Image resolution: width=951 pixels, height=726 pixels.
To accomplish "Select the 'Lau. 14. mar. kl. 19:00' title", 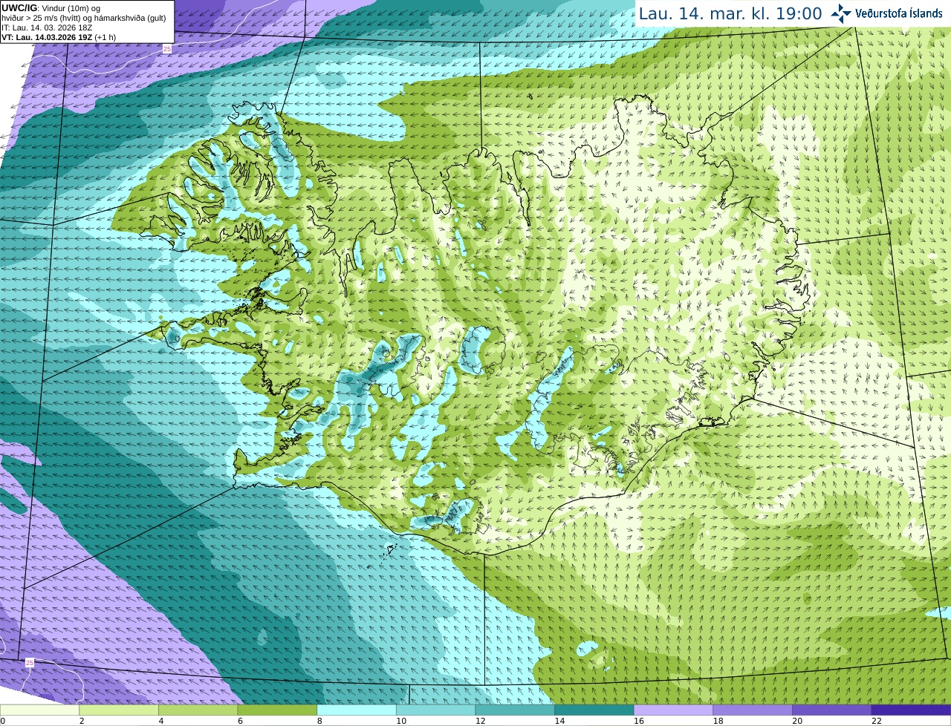I will pyautogui.click(x=730, y=13).
